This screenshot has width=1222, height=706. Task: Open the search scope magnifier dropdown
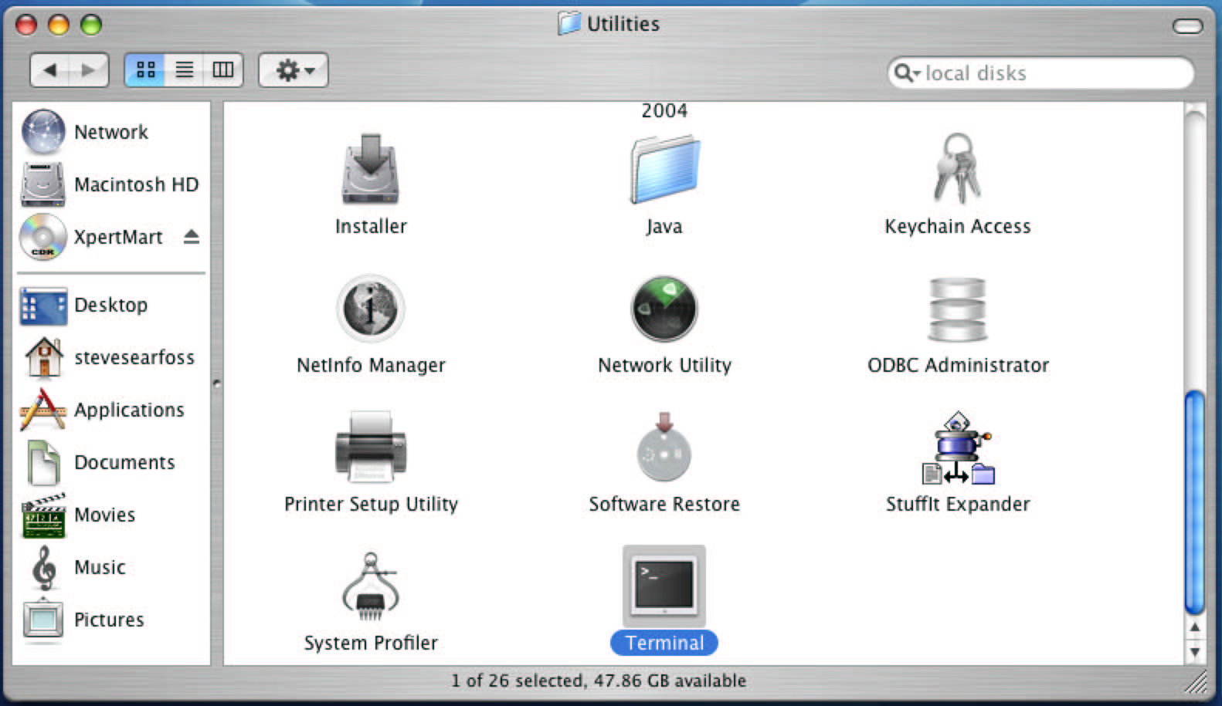[907, 73]
